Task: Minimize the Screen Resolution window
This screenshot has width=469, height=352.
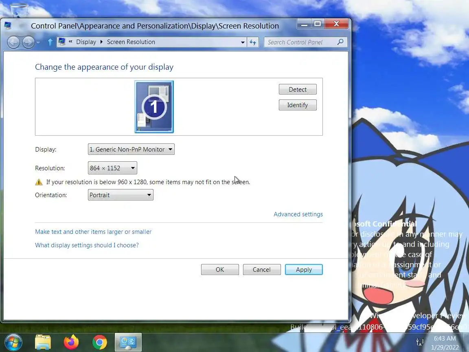Action: [x=304, y=24]
